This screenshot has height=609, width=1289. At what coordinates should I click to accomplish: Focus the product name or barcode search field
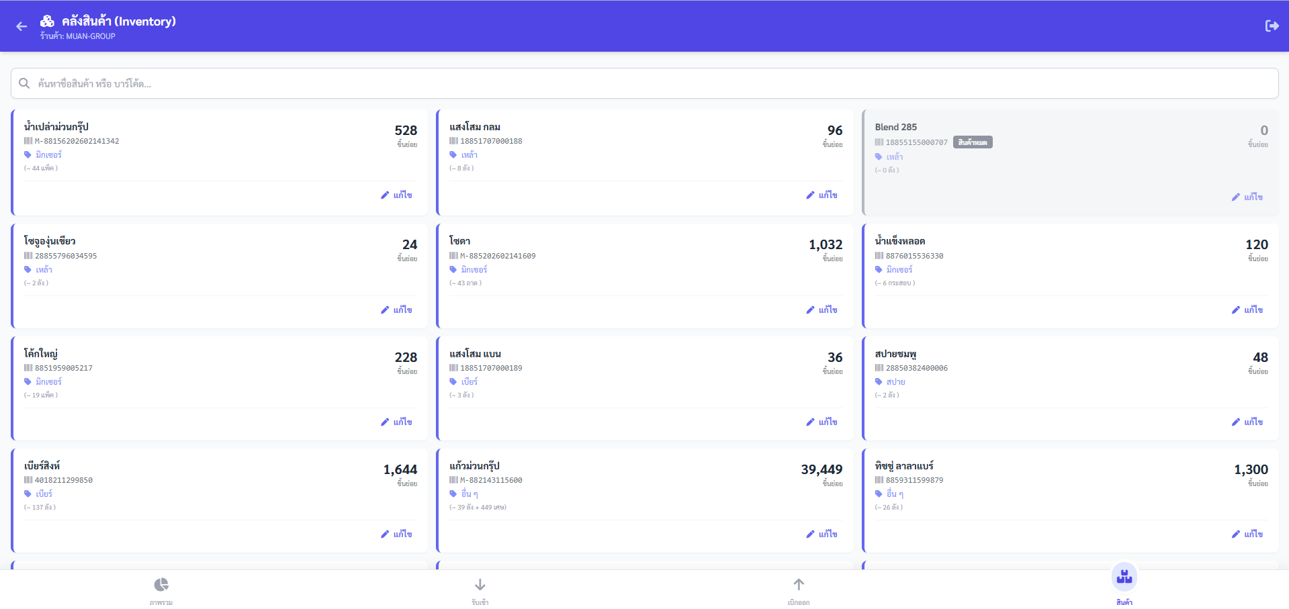[644, 83]
